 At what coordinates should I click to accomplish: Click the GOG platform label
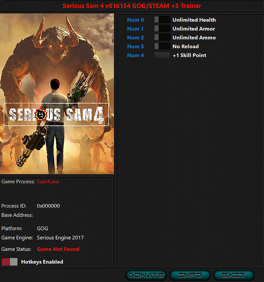pos(42,228)
